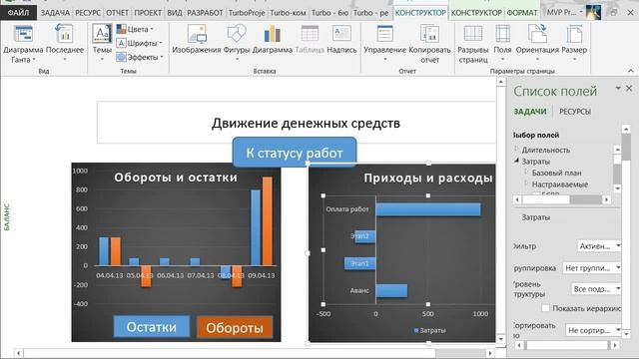Click the Остатки legend button
639x359 pixels.
[152, 326]
